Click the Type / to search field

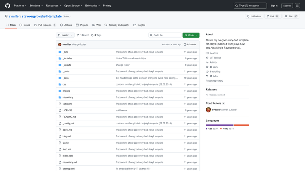click(250, 6)
